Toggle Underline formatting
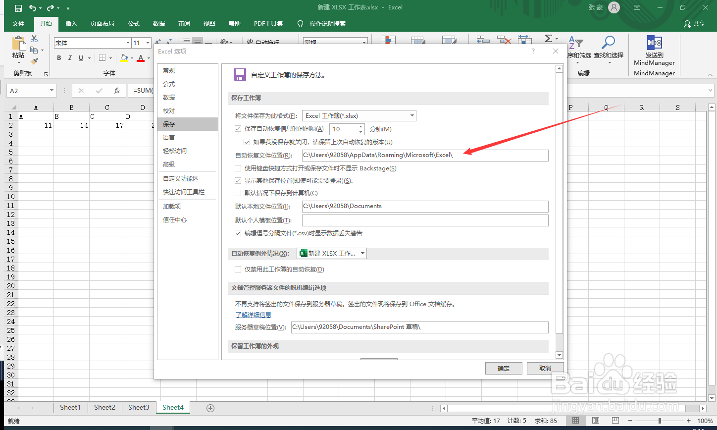The image size is (717, 430). pyautogui.click(x=81, y=58)
